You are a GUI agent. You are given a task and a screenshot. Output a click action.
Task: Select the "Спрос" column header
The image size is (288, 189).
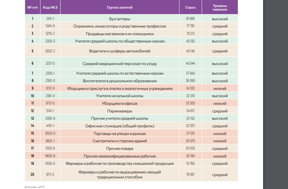point(190,7)
